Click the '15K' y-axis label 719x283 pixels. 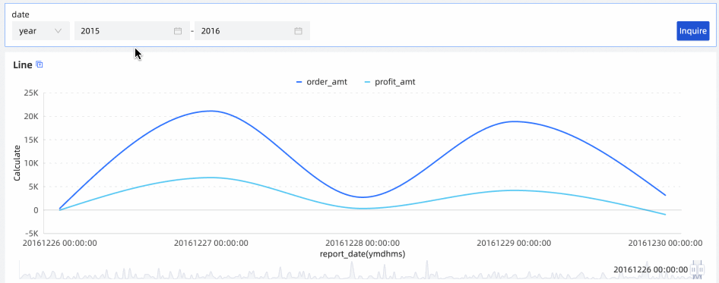pyautogui.click(x=32, y=140)
